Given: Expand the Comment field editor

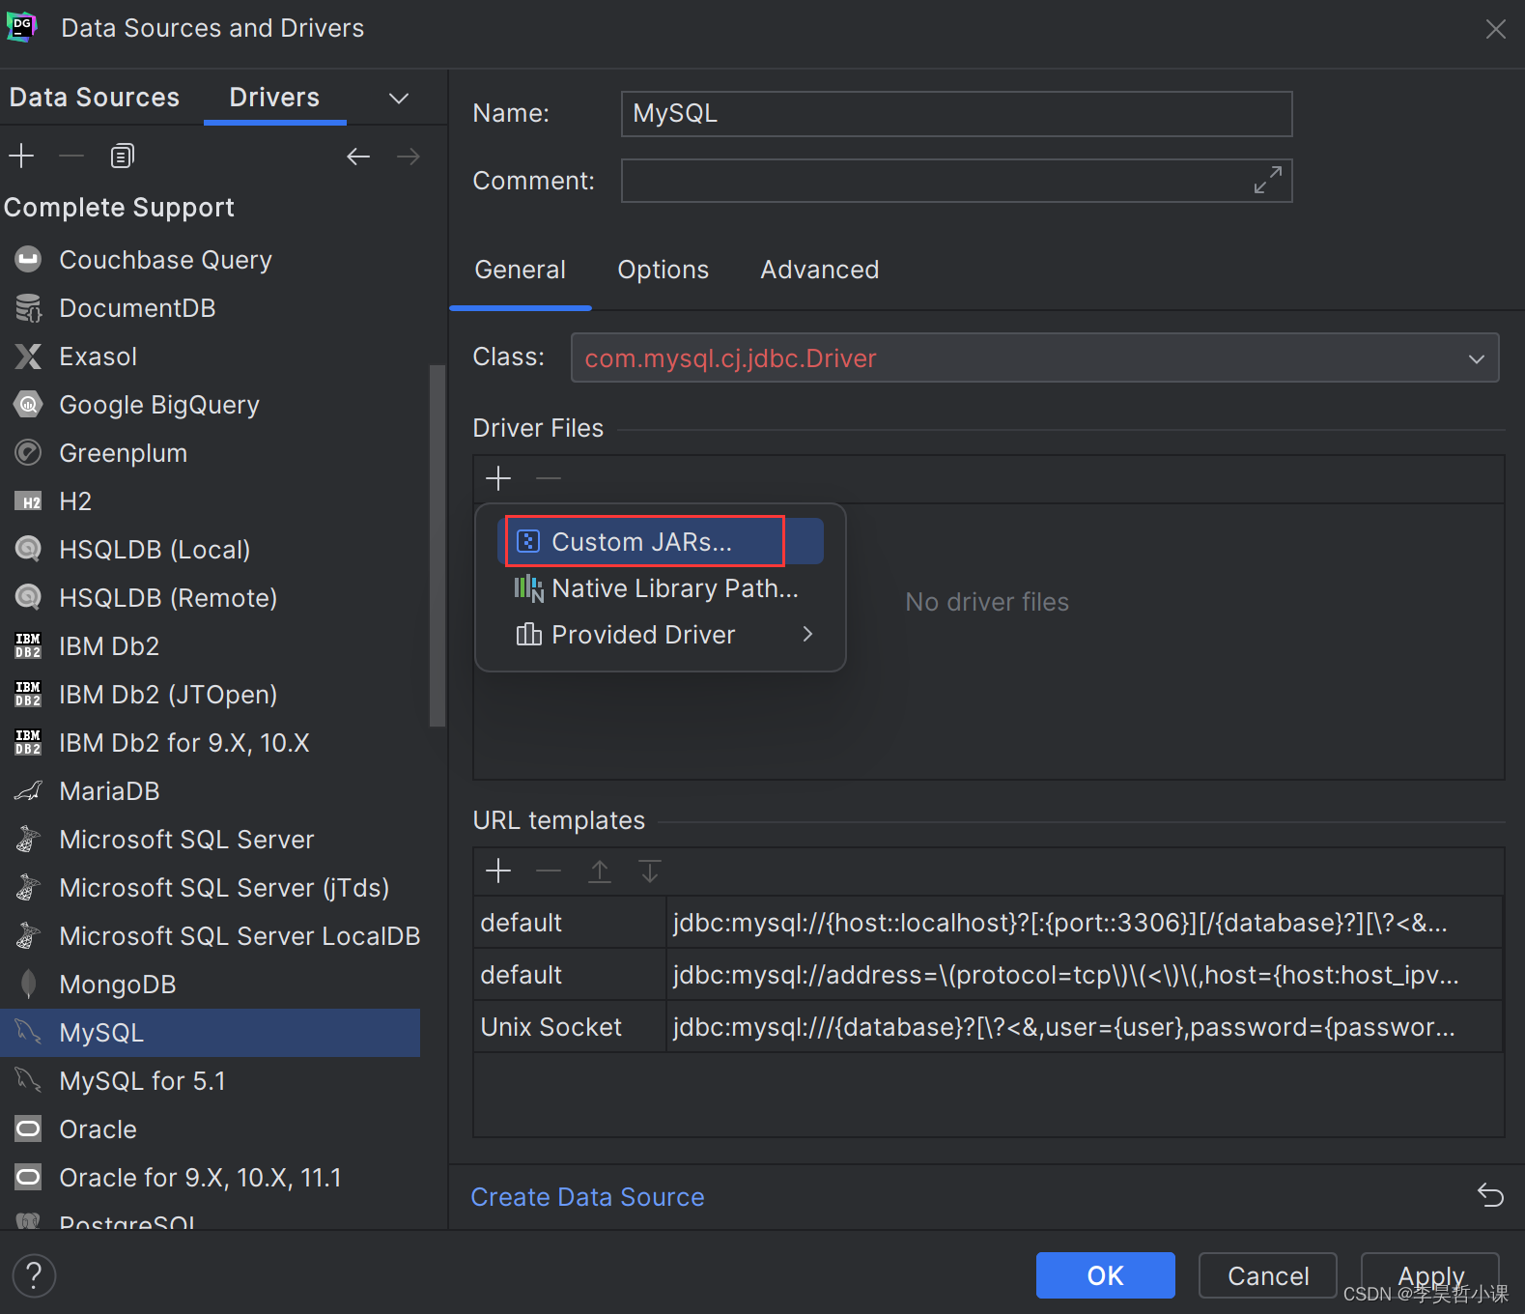Looking at the screenshot, I should 1267,180.
